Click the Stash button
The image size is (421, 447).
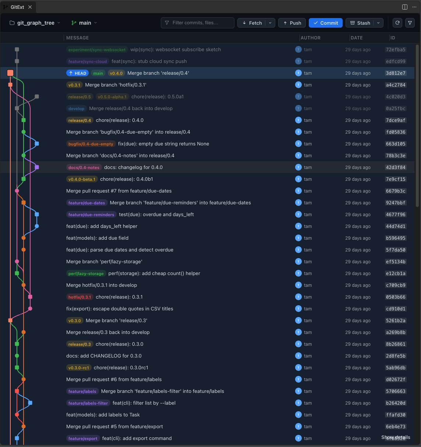coord(360,23)
